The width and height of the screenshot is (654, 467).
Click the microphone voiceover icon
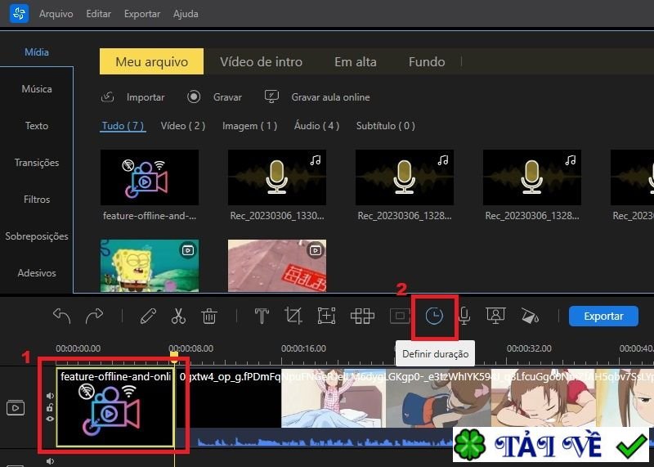coord(464,316)
